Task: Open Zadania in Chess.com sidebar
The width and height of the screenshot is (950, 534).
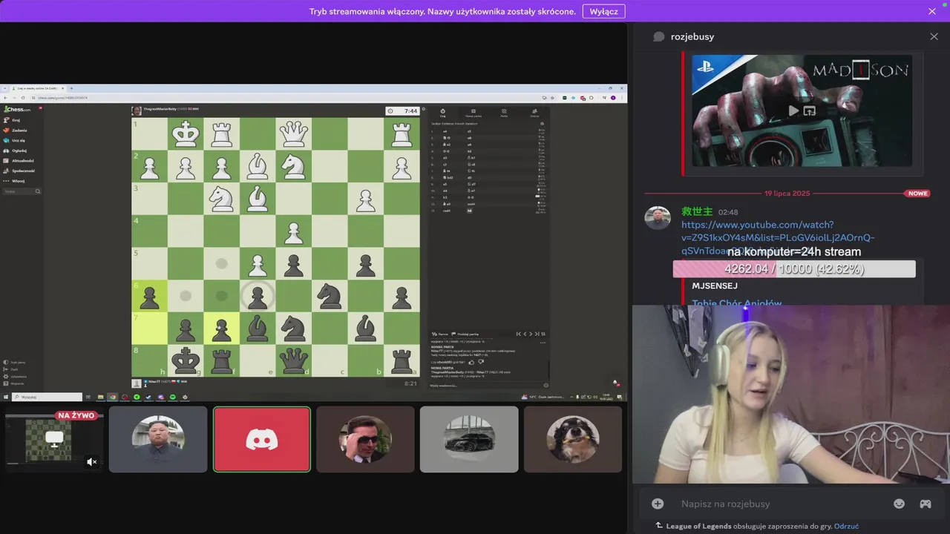Action: point(15,131)
